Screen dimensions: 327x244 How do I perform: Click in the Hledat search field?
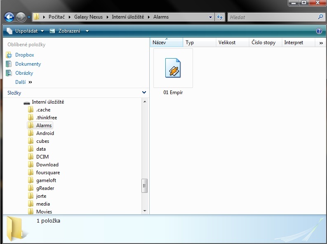[x=272, y=17]
